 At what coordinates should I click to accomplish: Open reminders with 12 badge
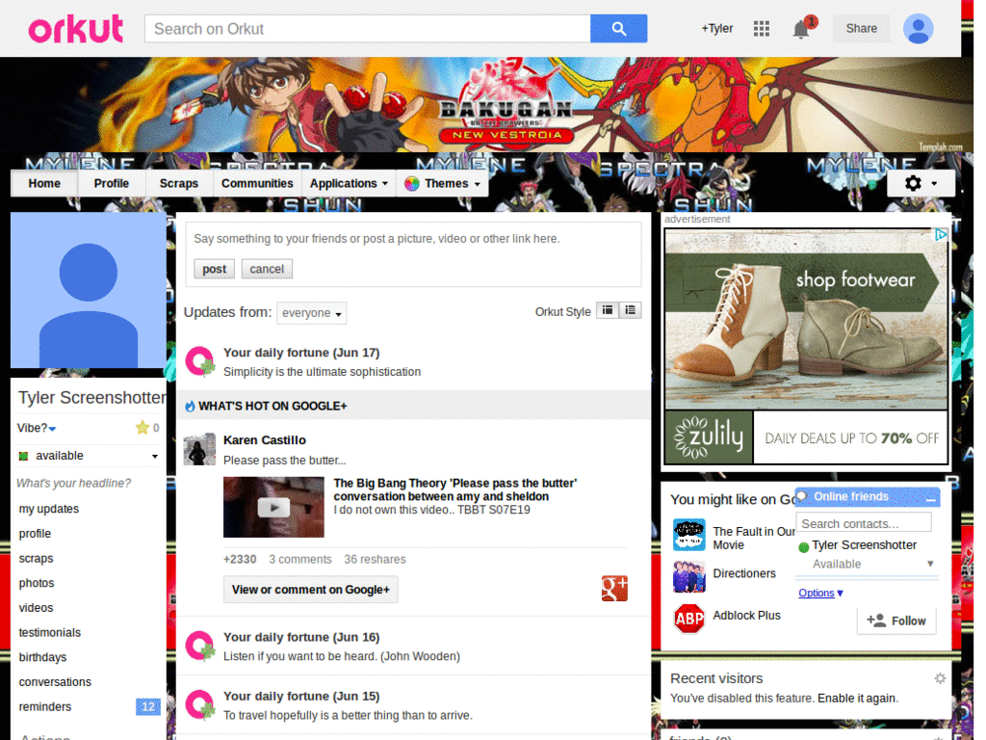coord(88,706)
